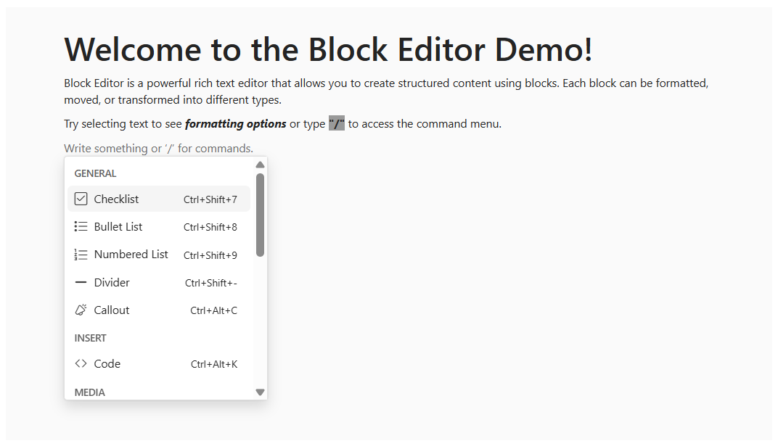Image resolution: width=778 pixels, height=446 pixels.
Task: Click the Code angle-brackets icon
Action: point(81,363)
